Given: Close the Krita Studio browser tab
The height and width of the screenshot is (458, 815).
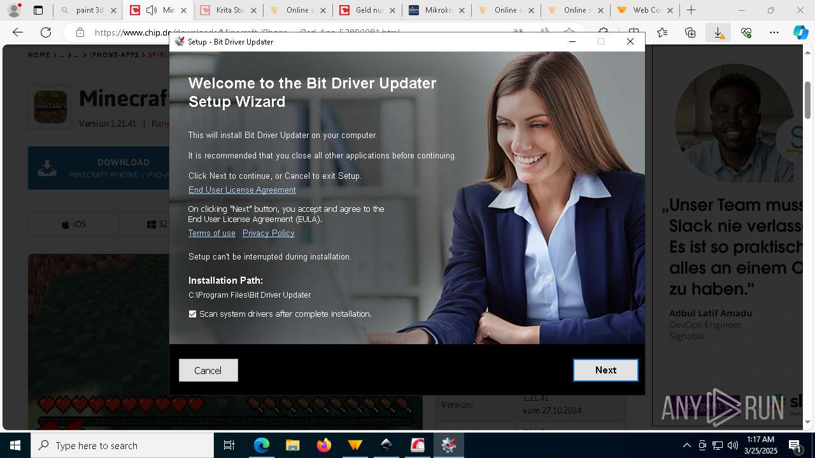Looking at the screenshot, I should tap(253, 10).
